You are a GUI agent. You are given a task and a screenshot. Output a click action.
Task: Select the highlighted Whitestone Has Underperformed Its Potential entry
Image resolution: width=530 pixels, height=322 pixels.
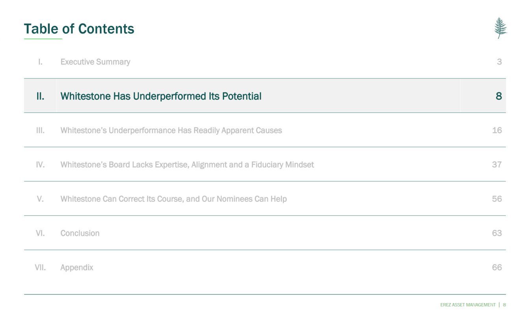pyautogui.click(x=160, y=96)
